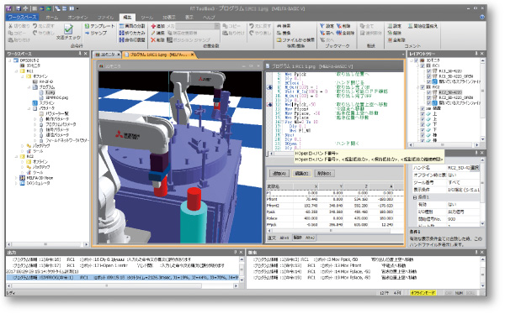Toggle RC1 checkbox in layer tree
The height and width of the screenshot is (319, 505).
[x=423, y=65]
